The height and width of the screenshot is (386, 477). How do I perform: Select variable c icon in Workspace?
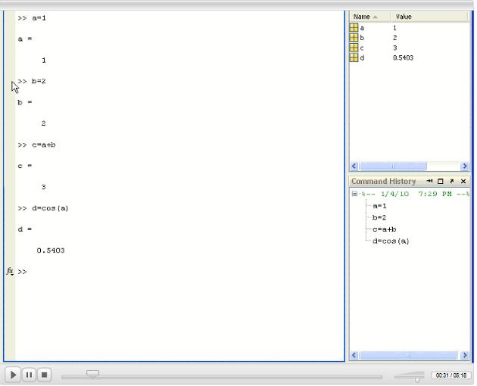(x=354, y=48)
